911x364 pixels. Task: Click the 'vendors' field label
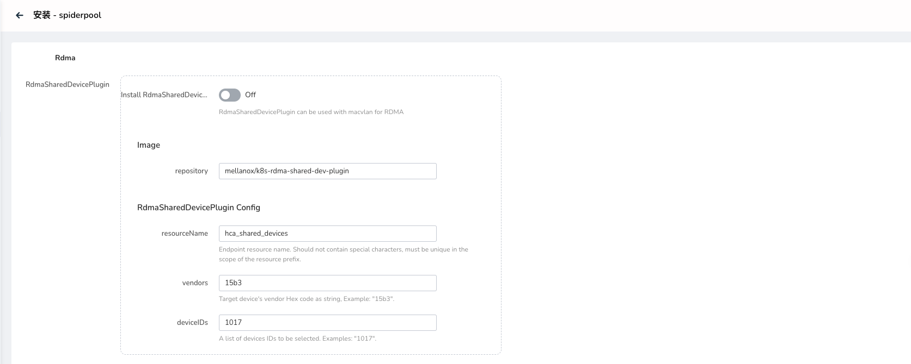point(195,283)
